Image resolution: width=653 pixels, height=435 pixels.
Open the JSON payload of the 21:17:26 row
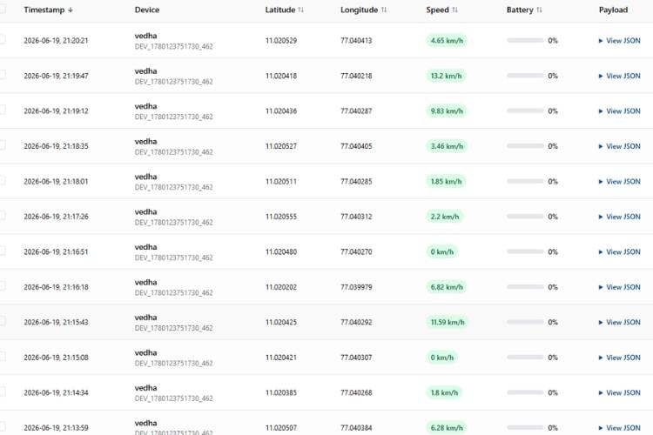pyautogui.click(x=619, y=217)
